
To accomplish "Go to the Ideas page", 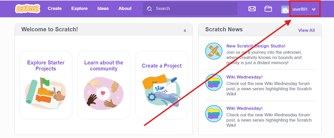I will pos(103,8).
